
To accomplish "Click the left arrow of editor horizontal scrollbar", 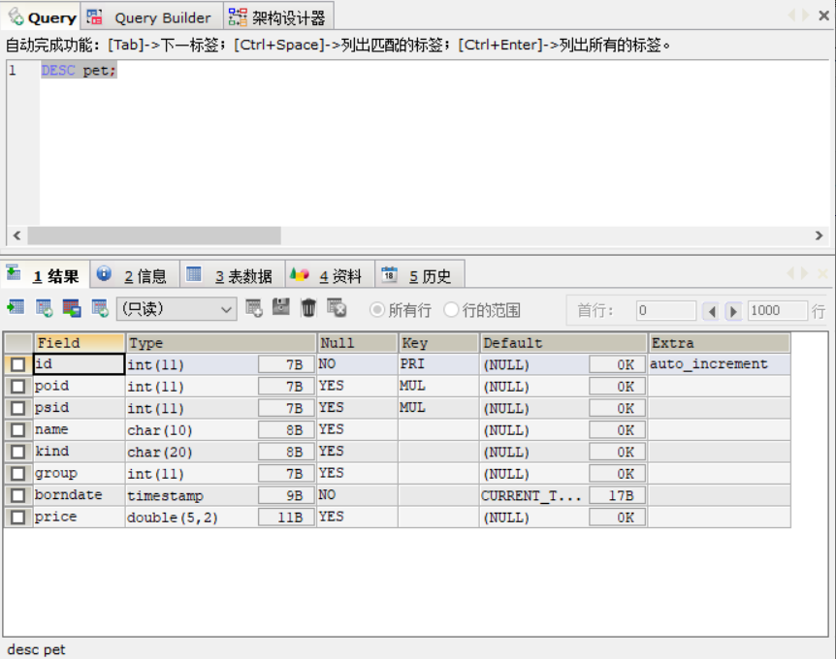I will (x=17, y=235).
